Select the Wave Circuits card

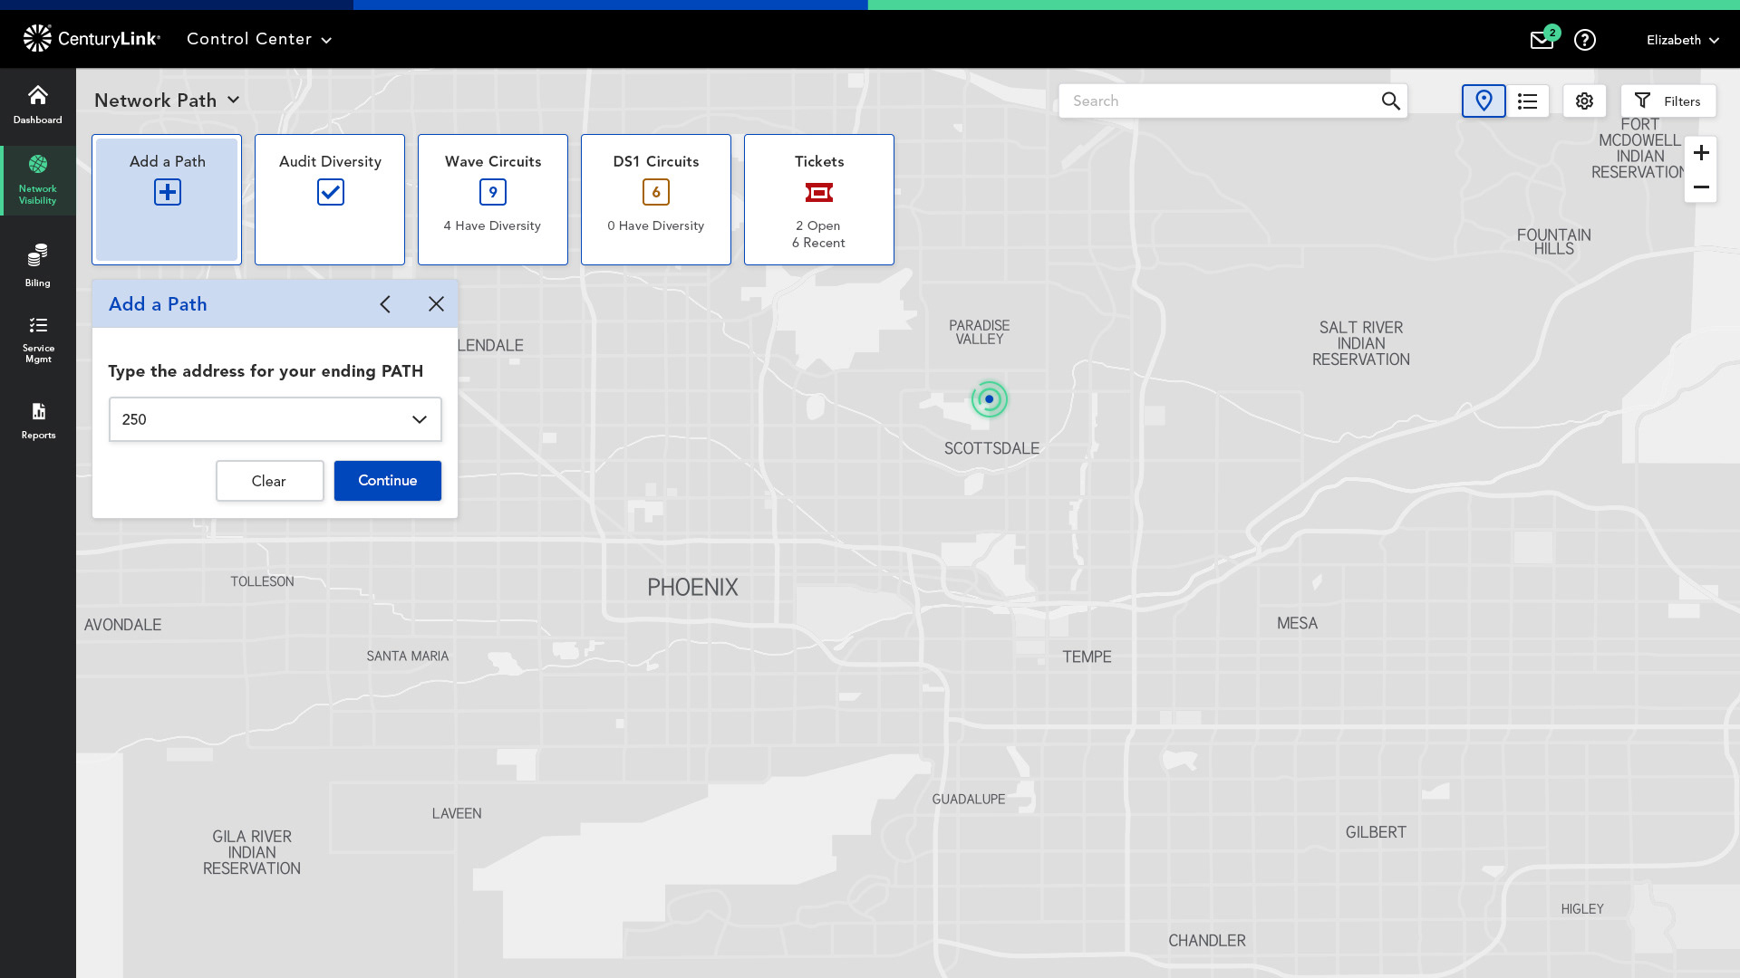(x=493, y=199)
